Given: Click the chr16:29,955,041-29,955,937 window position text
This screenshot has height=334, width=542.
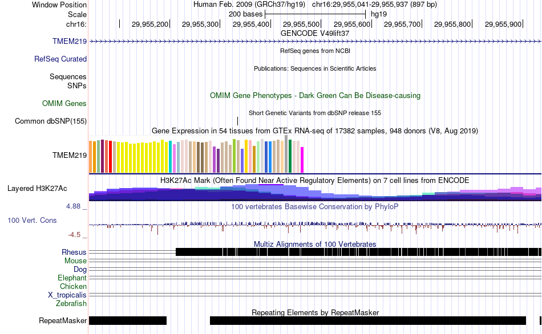Looking at the screenshot, I should (374, 5).
